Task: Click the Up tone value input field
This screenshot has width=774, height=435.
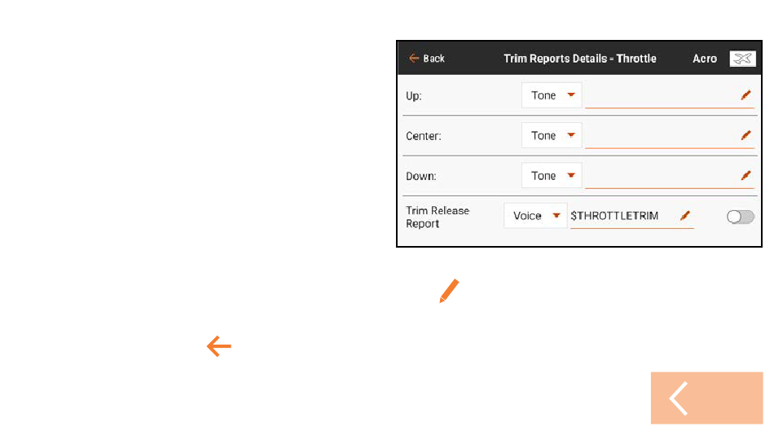Action: (670, 96)
